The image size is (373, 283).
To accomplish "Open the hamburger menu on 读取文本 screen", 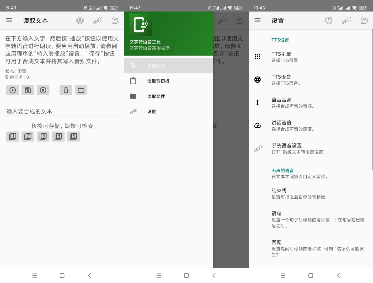I will point(9,20).
